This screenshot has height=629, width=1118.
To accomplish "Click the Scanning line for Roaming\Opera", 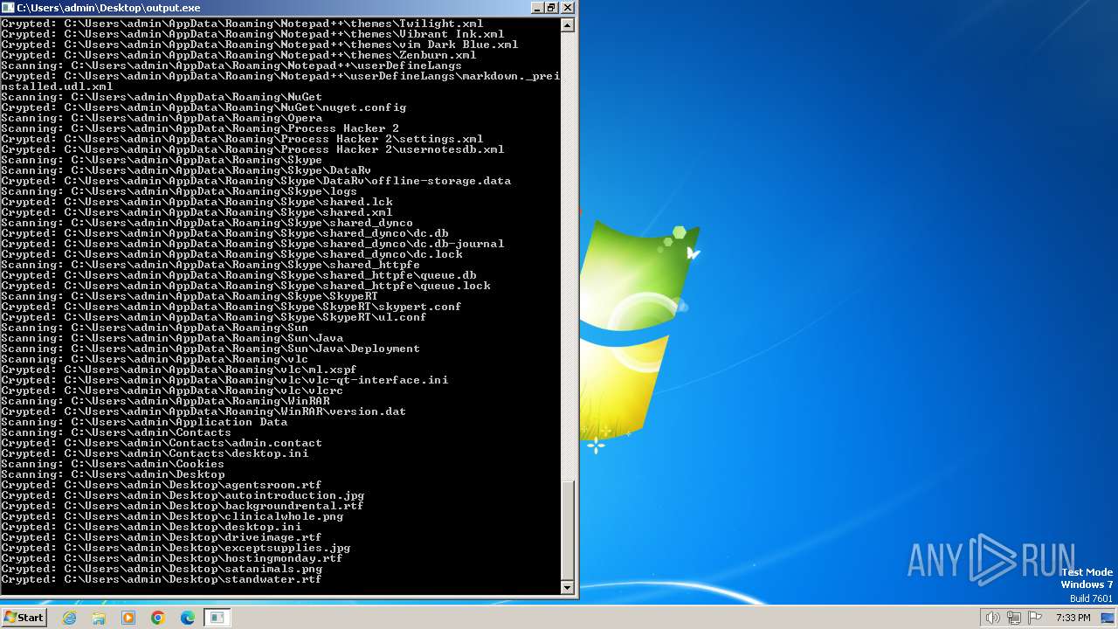I will click(162, 118).
